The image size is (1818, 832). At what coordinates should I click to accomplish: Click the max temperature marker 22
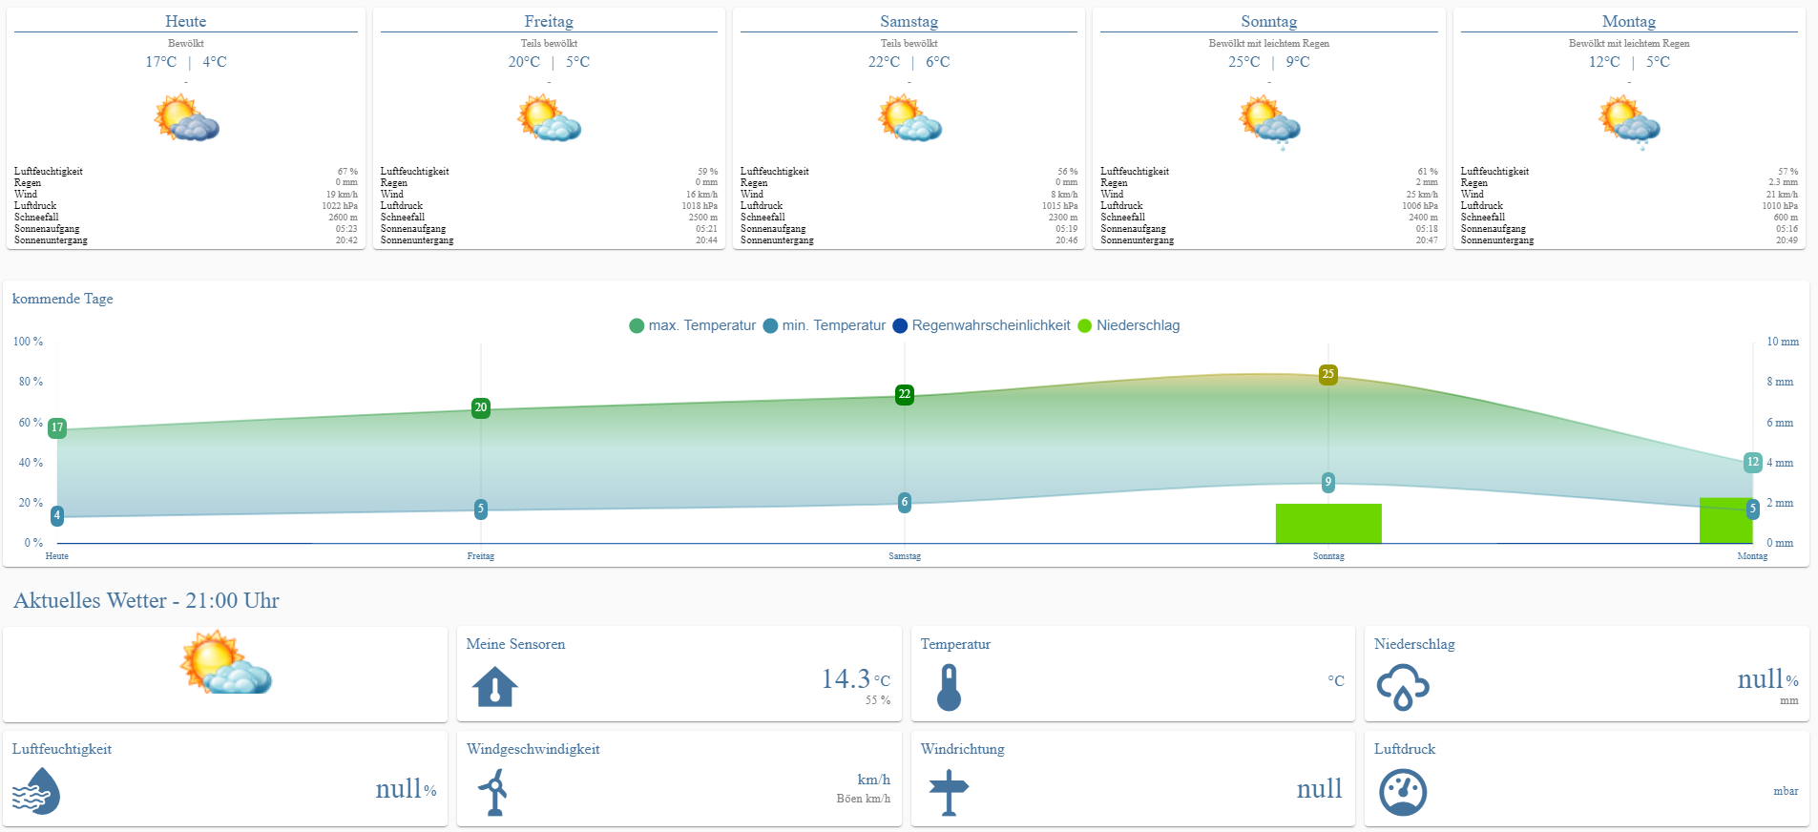click(905, 394)
